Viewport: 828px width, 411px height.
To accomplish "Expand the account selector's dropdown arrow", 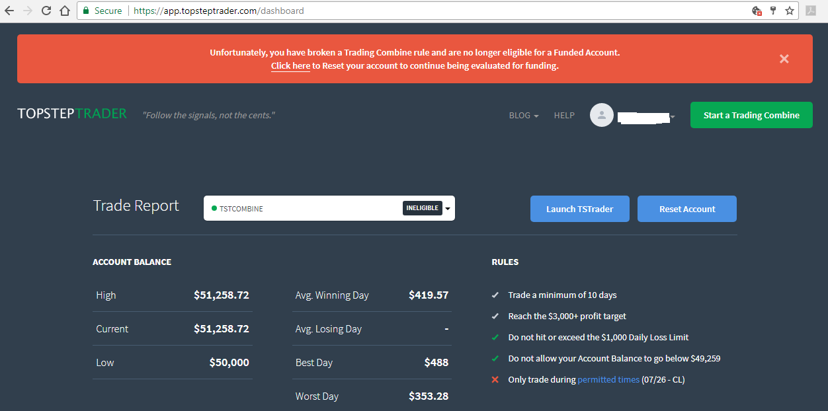I will (x=448, y=209).
